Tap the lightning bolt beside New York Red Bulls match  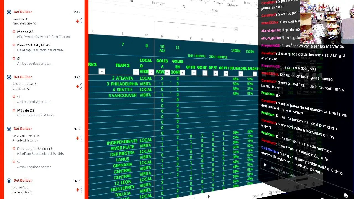77,138
